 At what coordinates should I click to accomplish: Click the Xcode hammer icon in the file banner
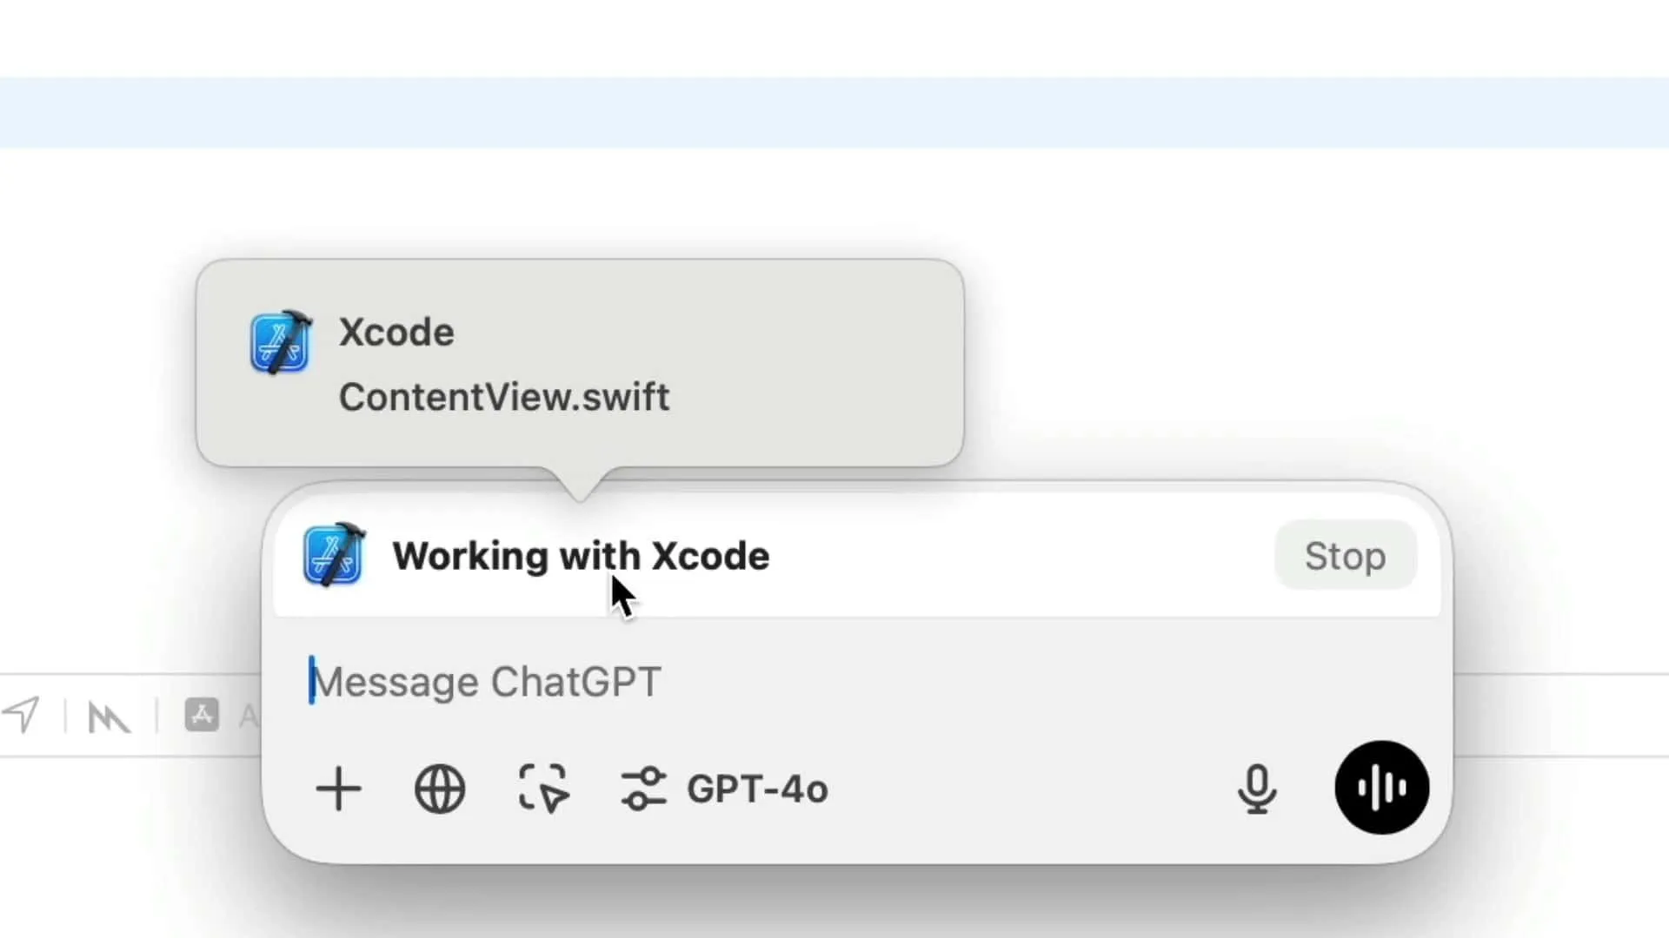pyautogui.click(x=280, y=342)
